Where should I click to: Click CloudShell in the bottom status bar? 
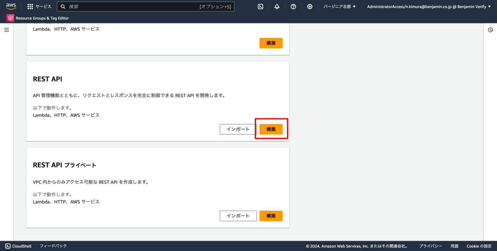(x=18, y=246)
